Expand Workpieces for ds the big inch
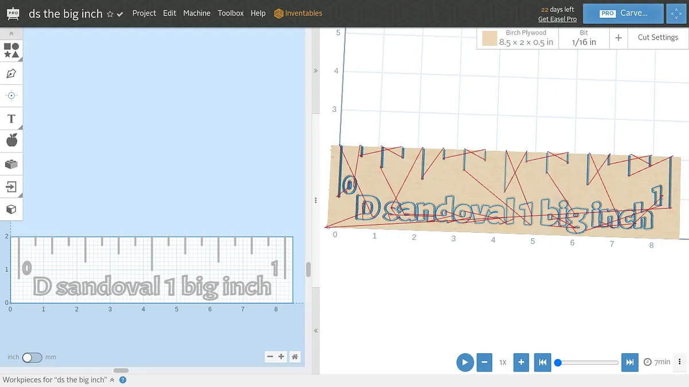The height and width of the screenshot is (387, 689). point(112,380)
